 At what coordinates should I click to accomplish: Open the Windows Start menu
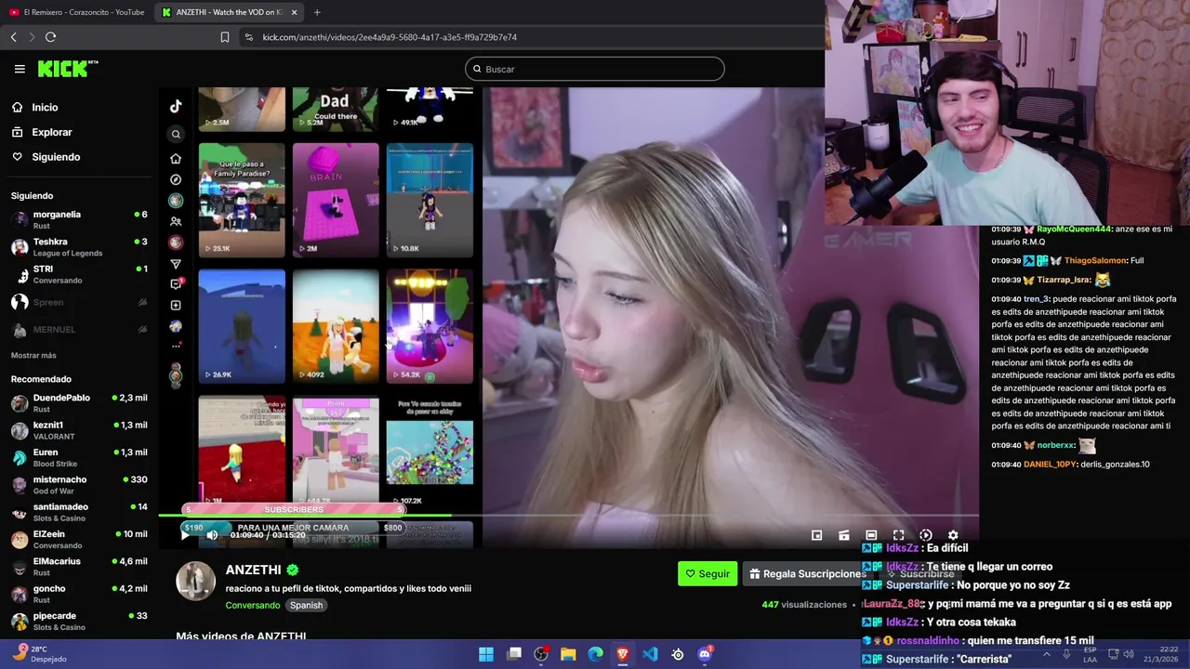coord(486,654)
